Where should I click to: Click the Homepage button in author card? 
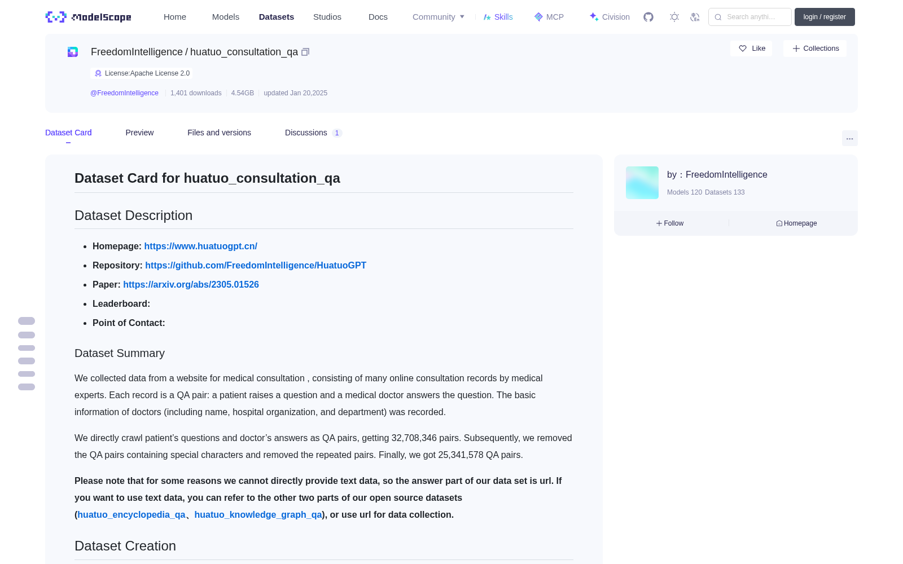click(x=796, y=223)
